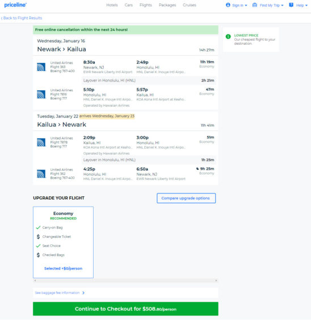Image resolution: width=311 pixels, height=320 pixels.
Task: Open the Help dropdown menu
Action: click(298, 5)
